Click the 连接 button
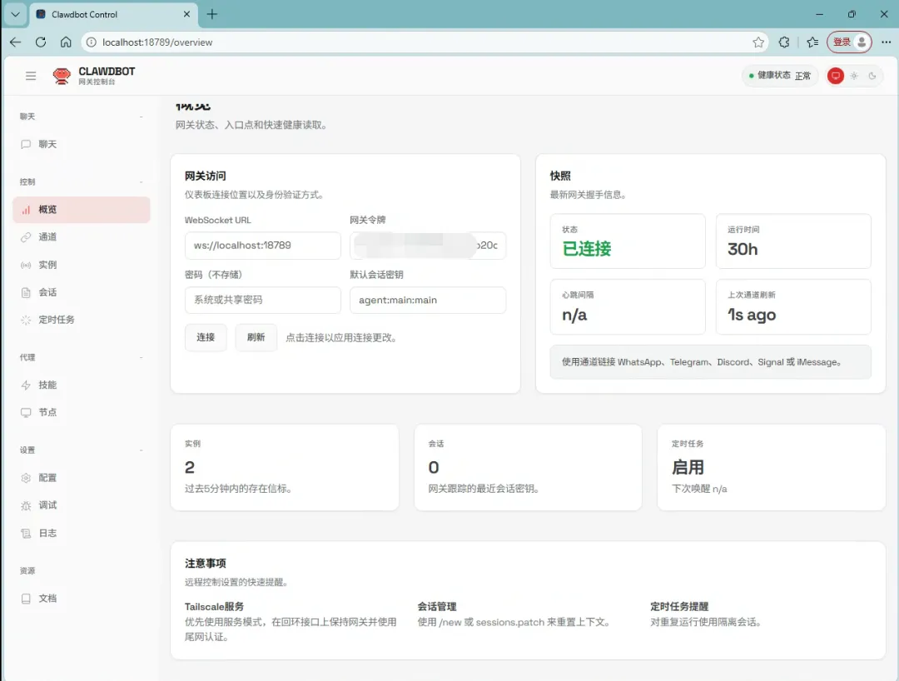 point(206,337)
